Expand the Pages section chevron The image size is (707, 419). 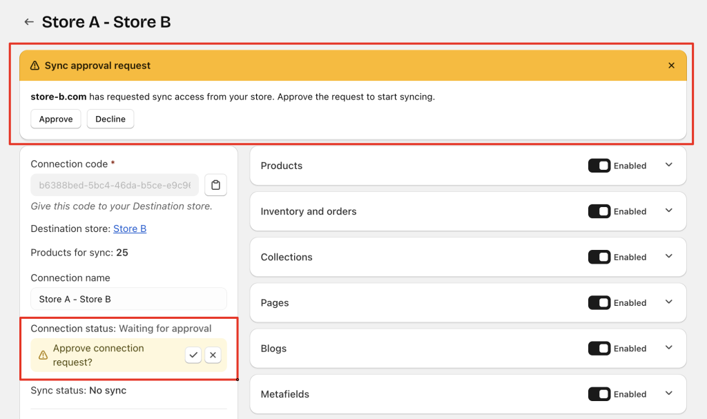pos(668,302)
